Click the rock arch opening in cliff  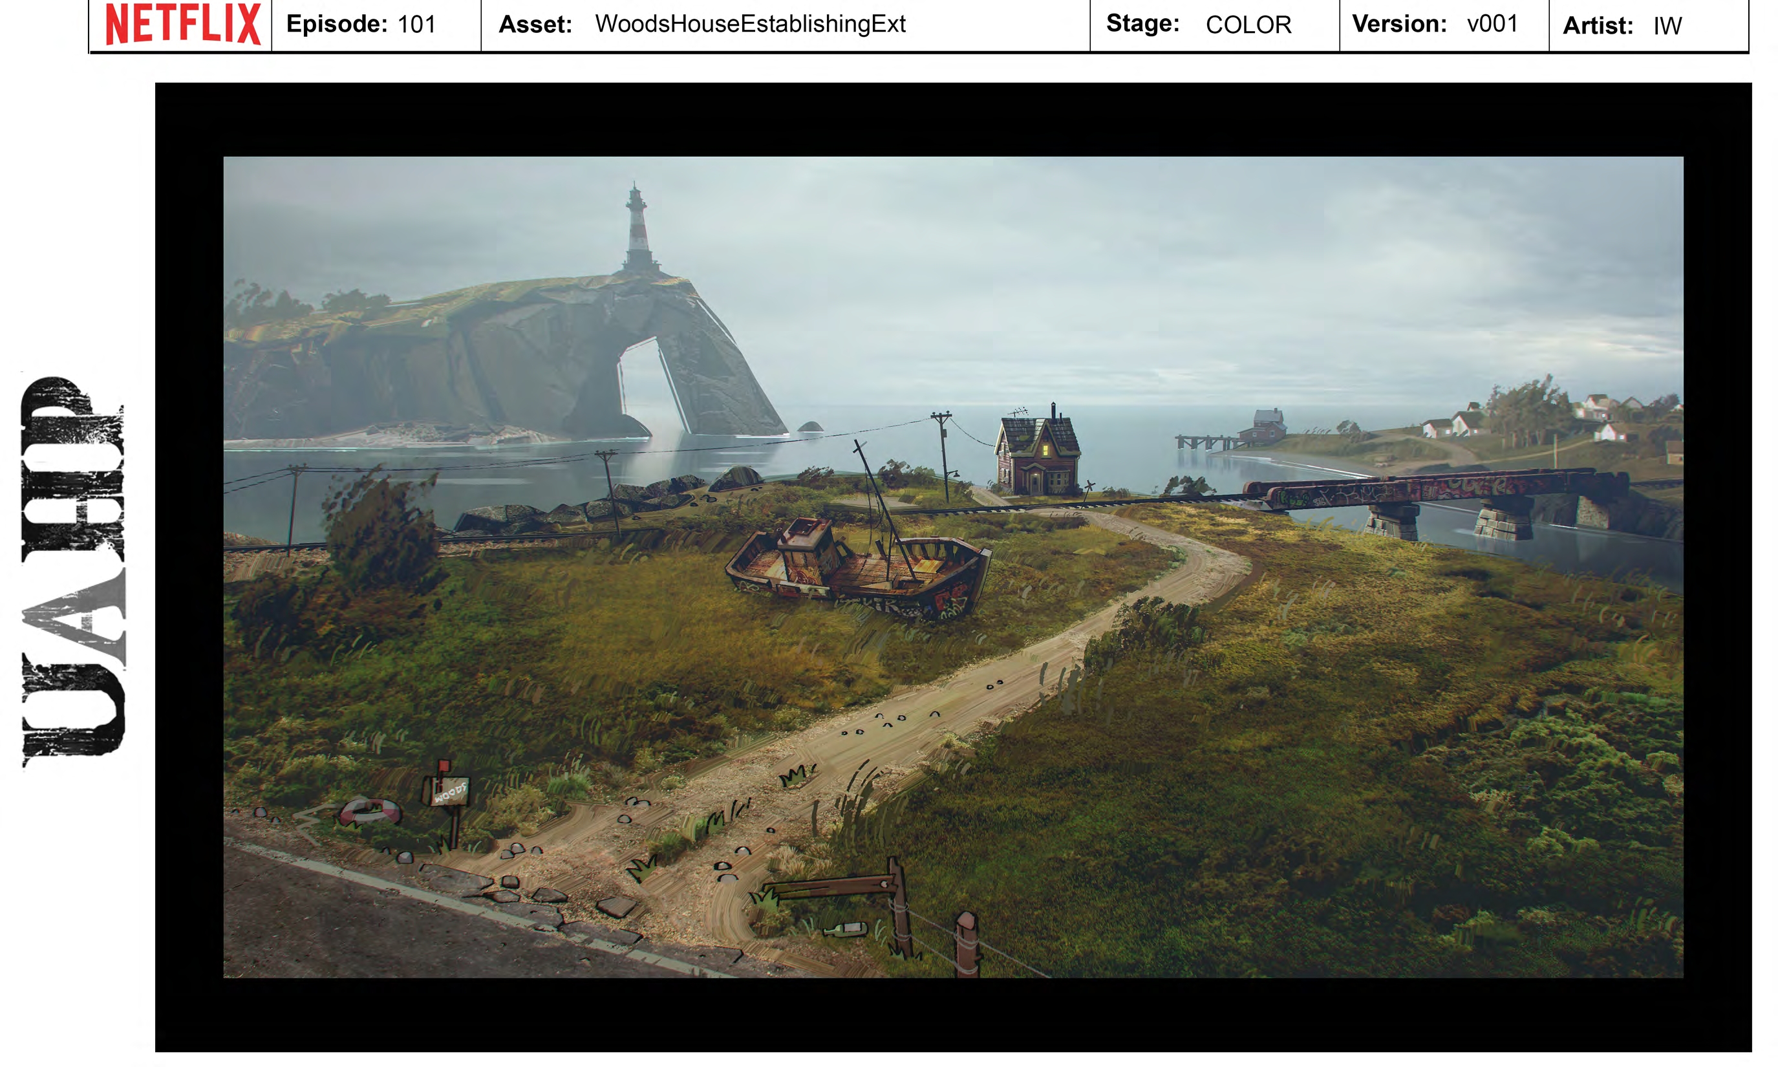645,385
